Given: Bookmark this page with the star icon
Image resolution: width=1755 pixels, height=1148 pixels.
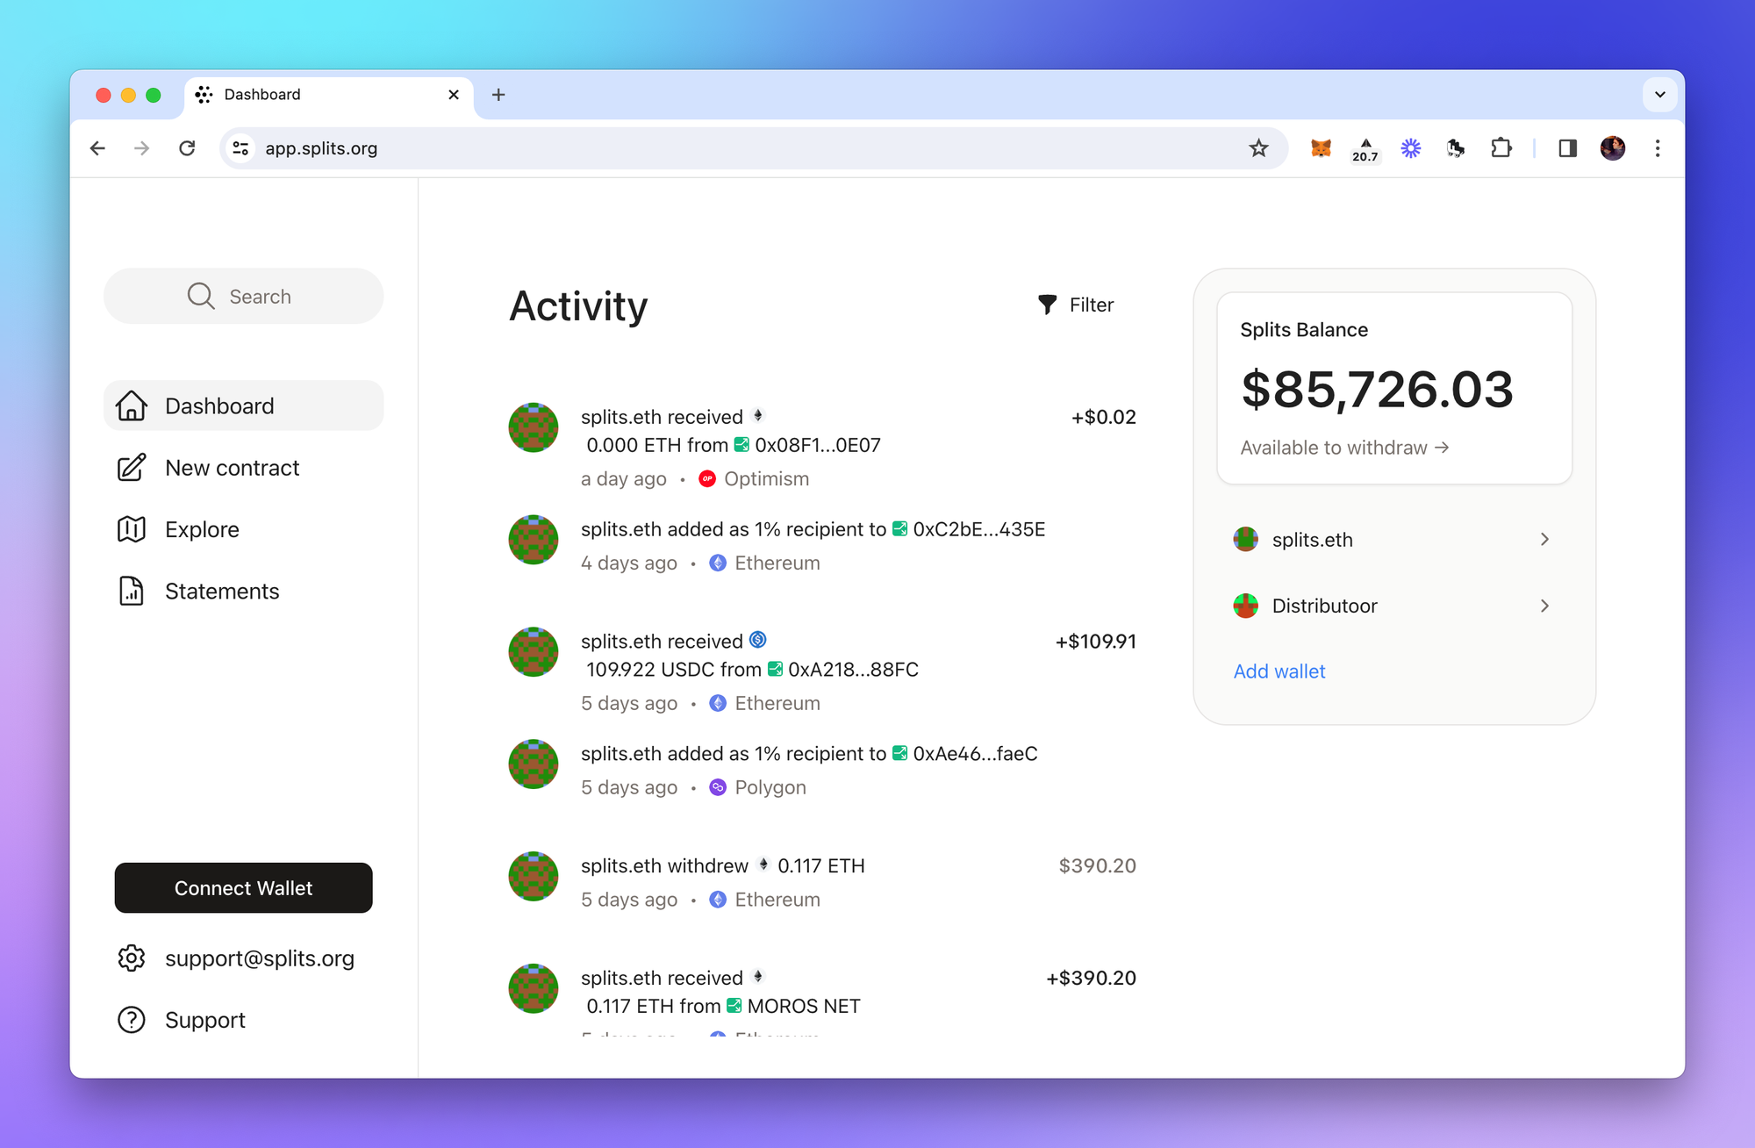Looking at the screenshot, I should 1258,148.
